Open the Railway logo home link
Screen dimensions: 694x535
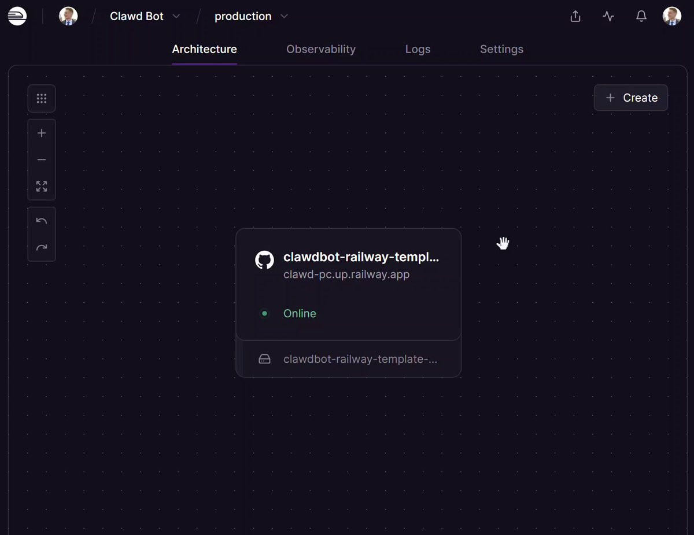[17, 16]
